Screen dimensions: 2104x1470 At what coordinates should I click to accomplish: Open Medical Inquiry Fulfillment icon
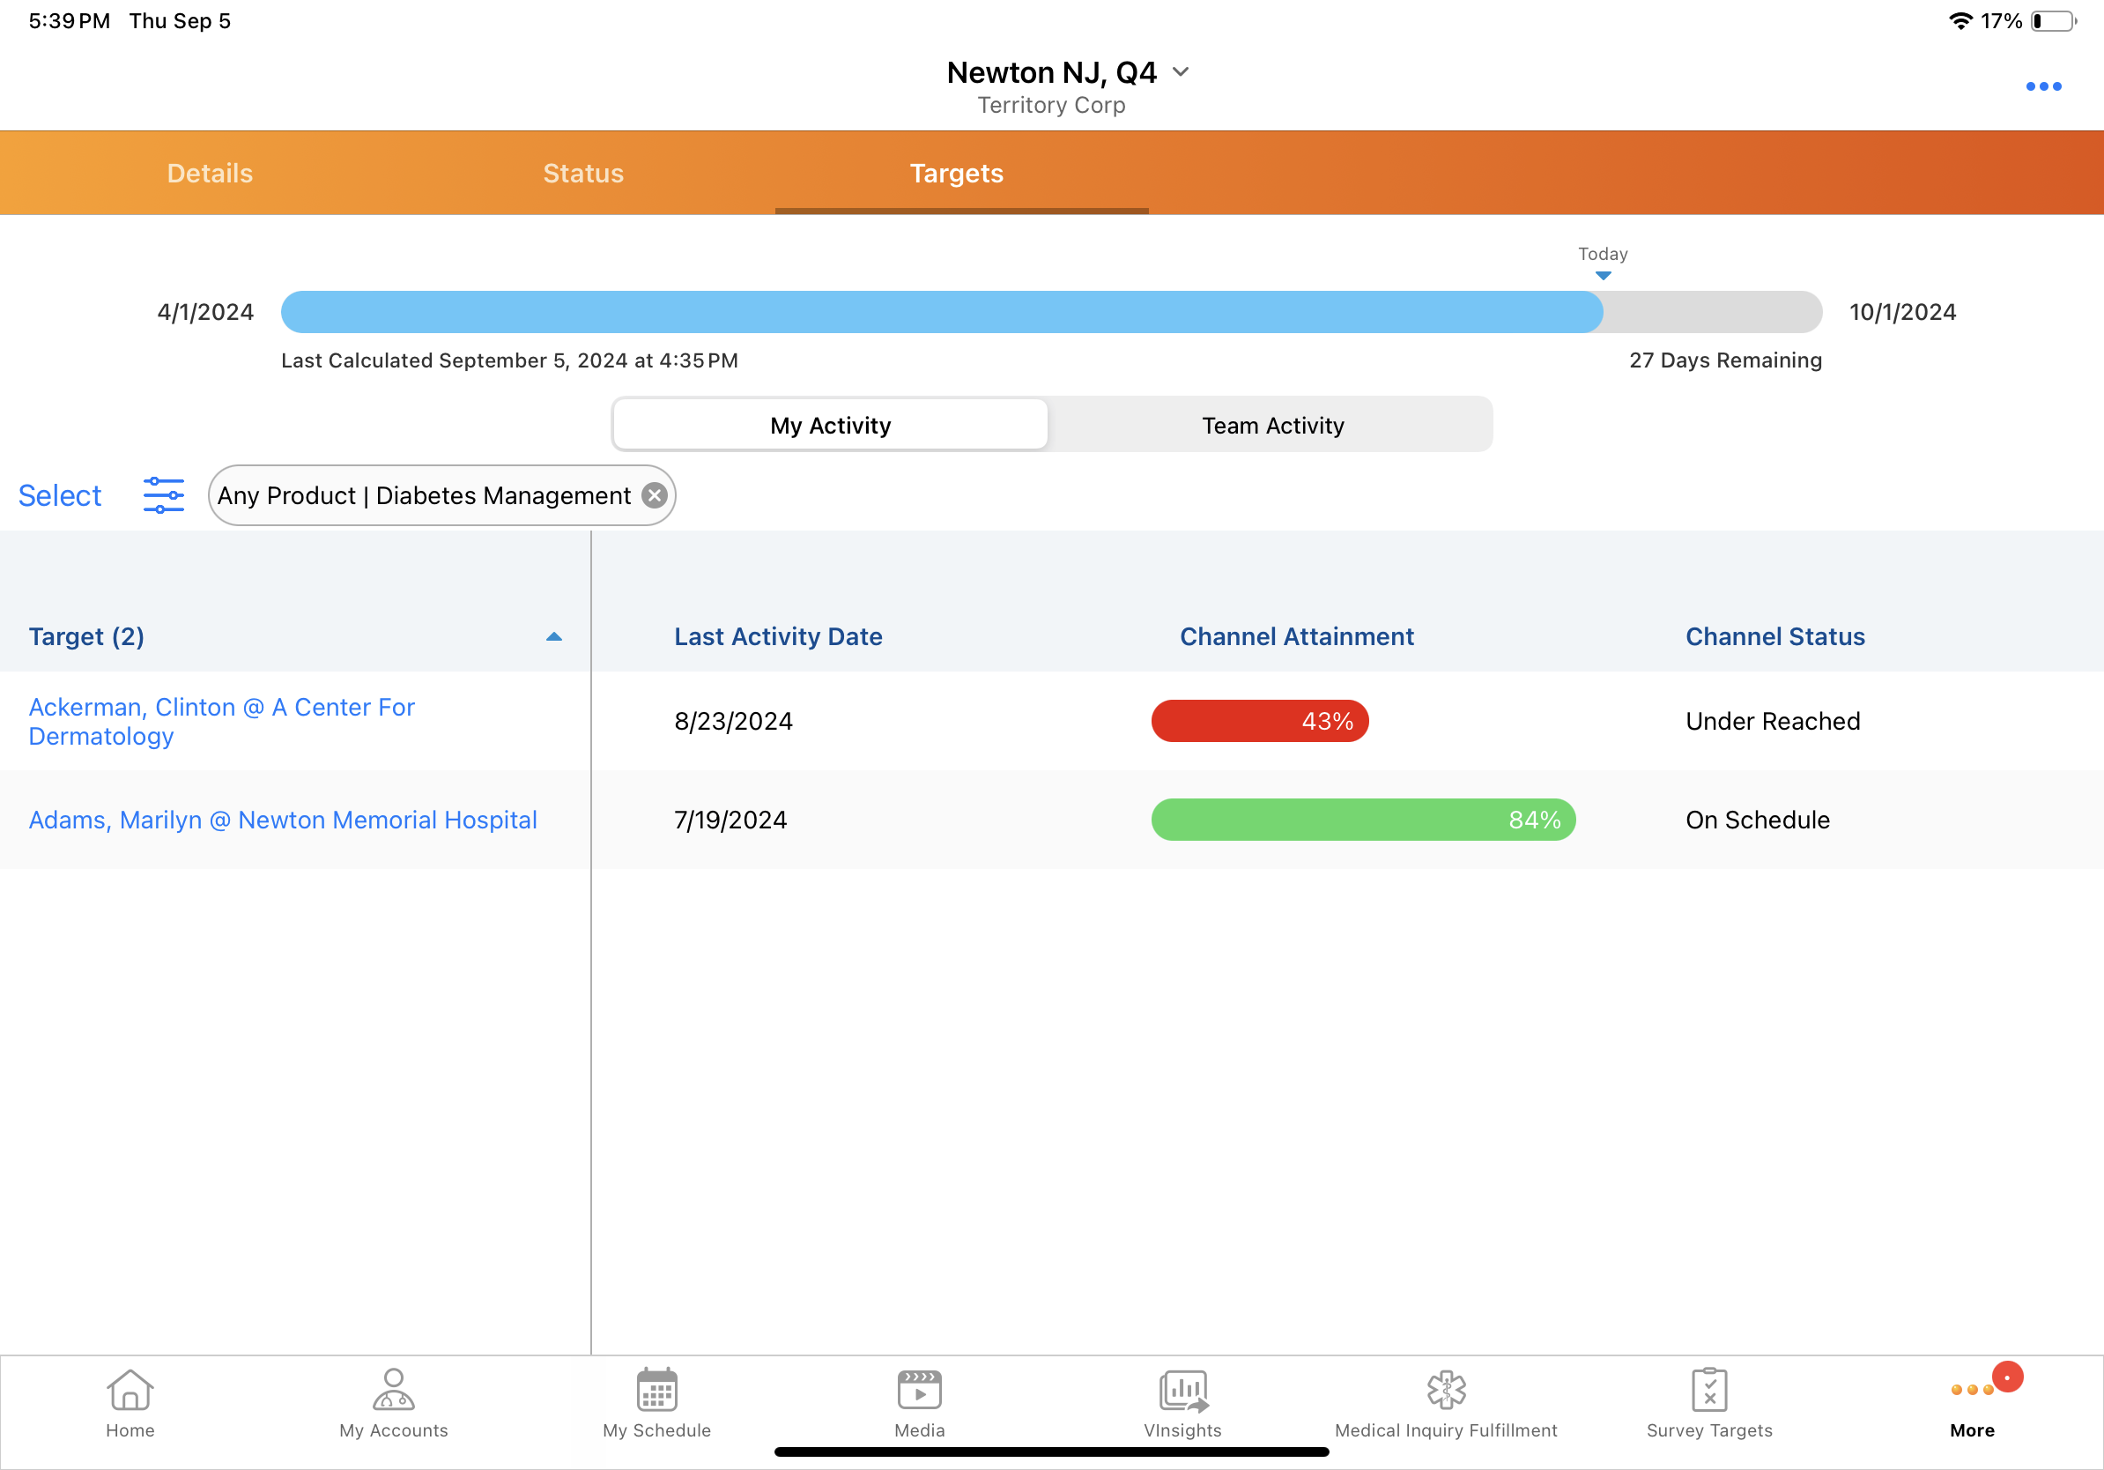[x=1445, y=1391]
